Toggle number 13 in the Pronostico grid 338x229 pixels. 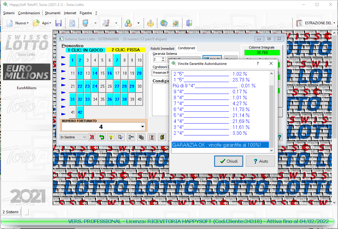click(x=87, y=73)
